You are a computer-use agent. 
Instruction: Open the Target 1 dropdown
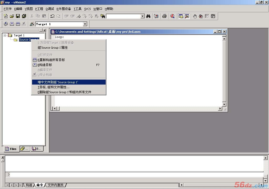click(85, 24)
